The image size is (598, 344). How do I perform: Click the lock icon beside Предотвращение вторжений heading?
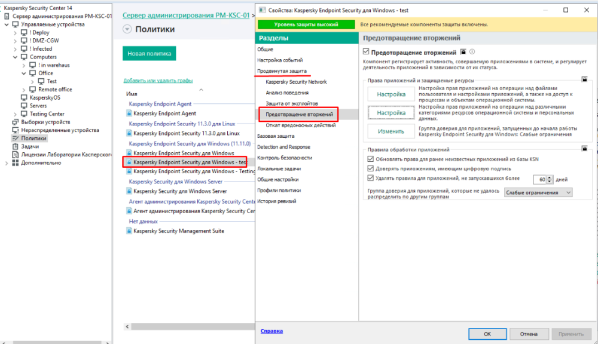point(463,52)
